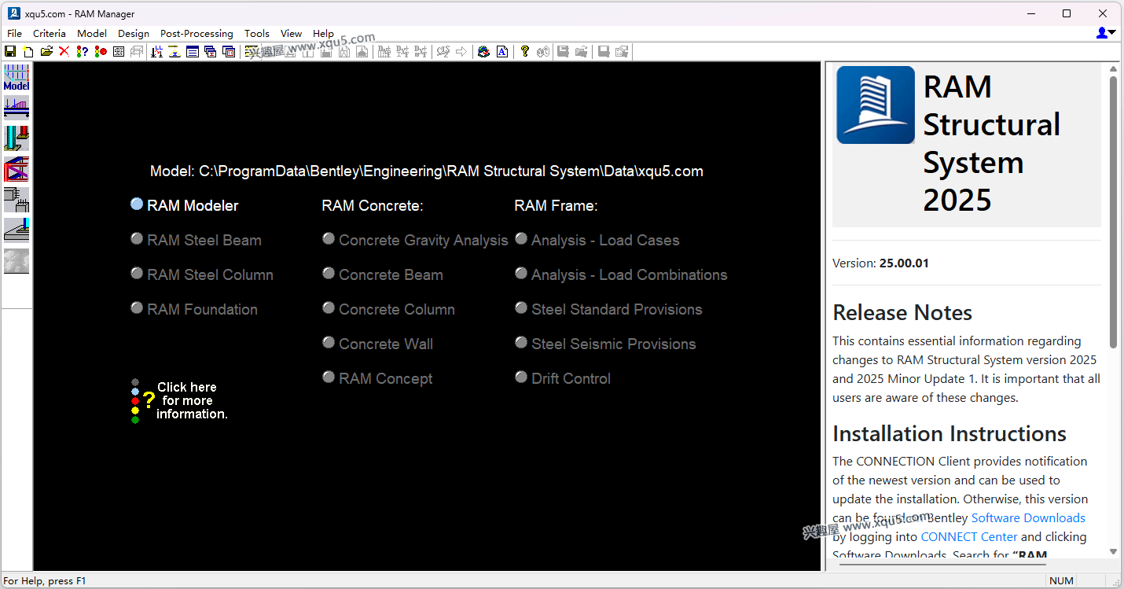Click the greyed 3D wireframe box toolbar icon
The image size is (1124, 589).
[x=137, y=52]
